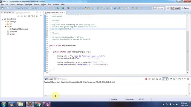Toggle Scroll Lock in the Console toolbar
The image size is (191, 107).
(160, 79)
